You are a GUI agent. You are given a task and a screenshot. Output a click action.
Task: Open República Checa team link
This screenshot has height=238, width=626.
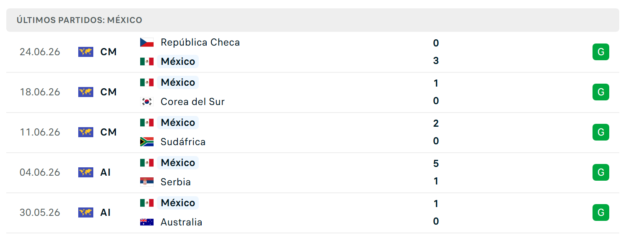[200, 42]
